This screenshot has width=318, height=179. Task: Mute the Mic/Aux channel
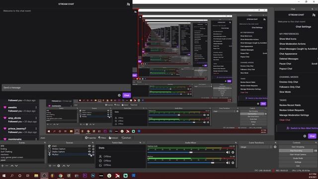pos(228,163)
